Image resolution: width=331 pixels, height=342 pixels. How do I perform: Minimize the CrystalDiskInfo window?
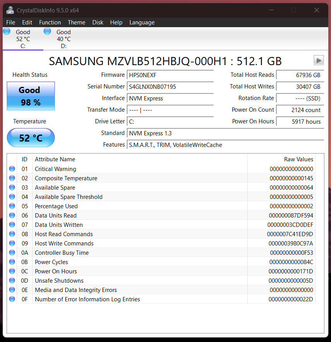pos(271,10)
